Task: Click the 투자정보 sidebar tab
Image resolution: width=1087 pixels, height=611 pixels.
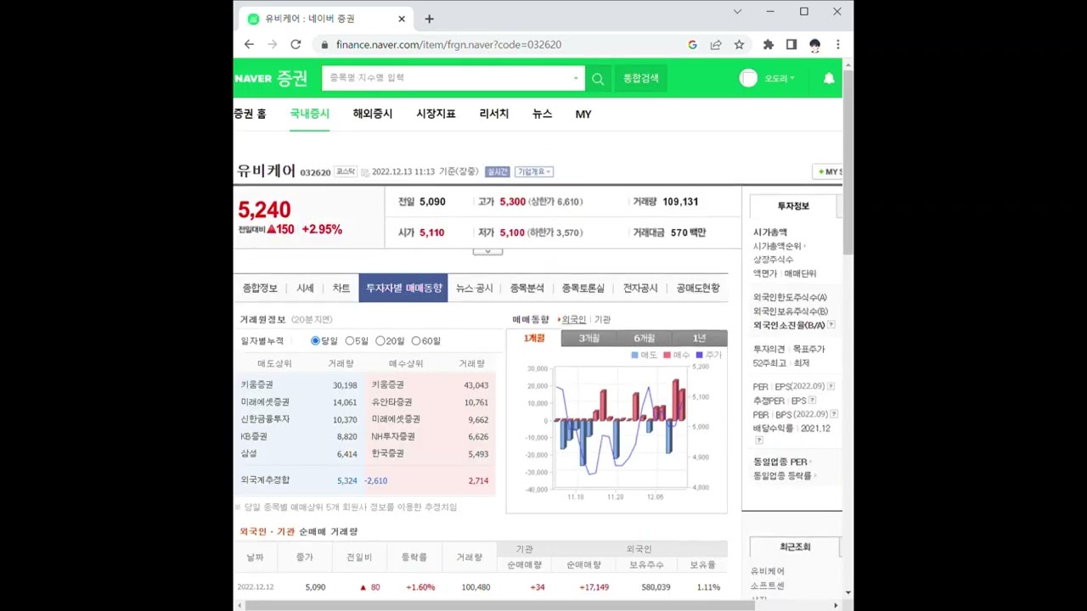Action: [793, 206]
